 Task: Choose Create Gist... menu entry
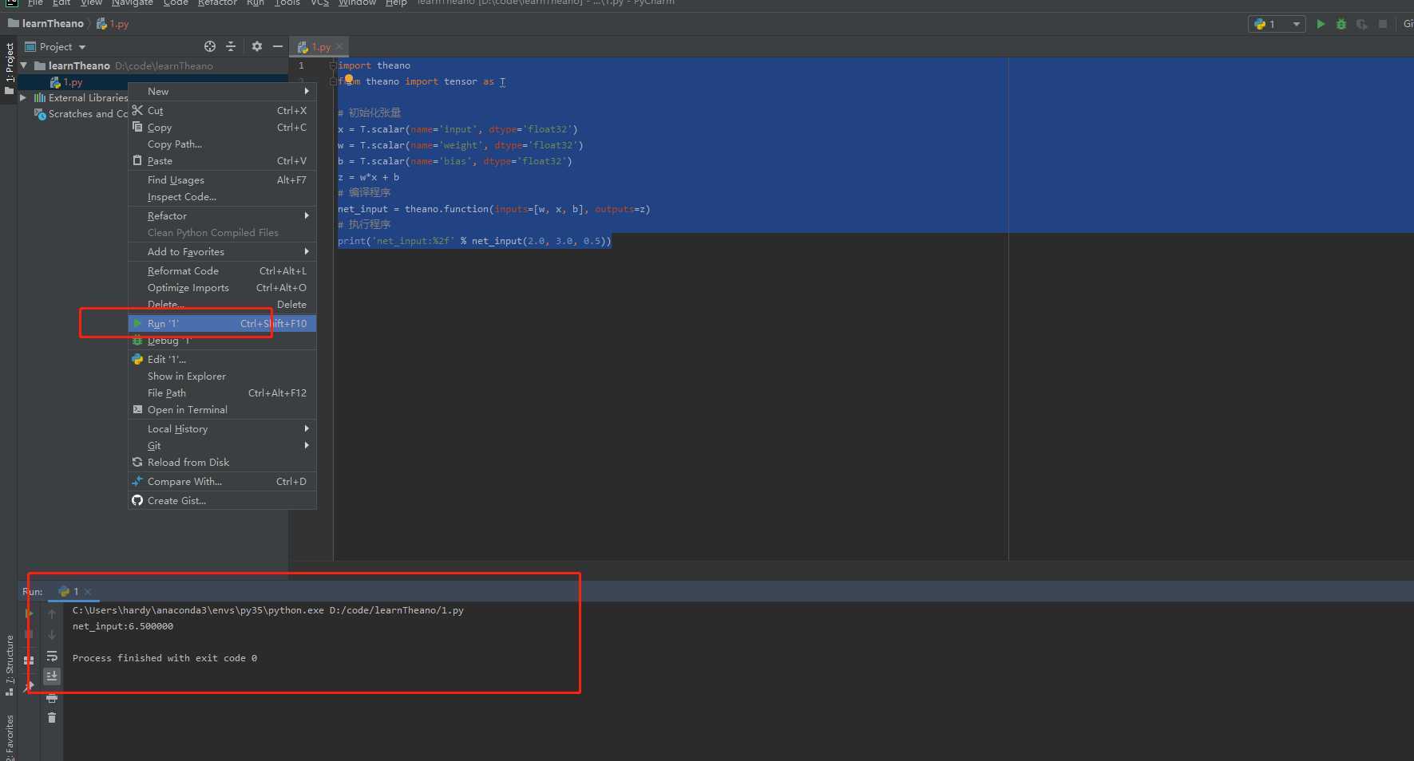click(x=223, y=501)
